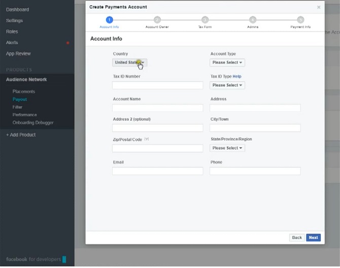The image size is (340, 268).
Task: Open Performance under Audience Network
Action: click(x=25, y=115)
